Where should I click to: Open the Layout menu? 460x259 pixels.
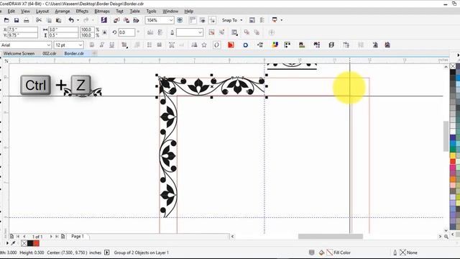42,12
